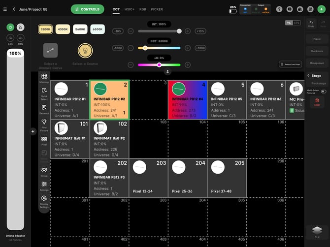This screenshot has width=330, height=247.
Task: Select fixture INFINIBAR PB12 #3 card
Action: point(109,178)
